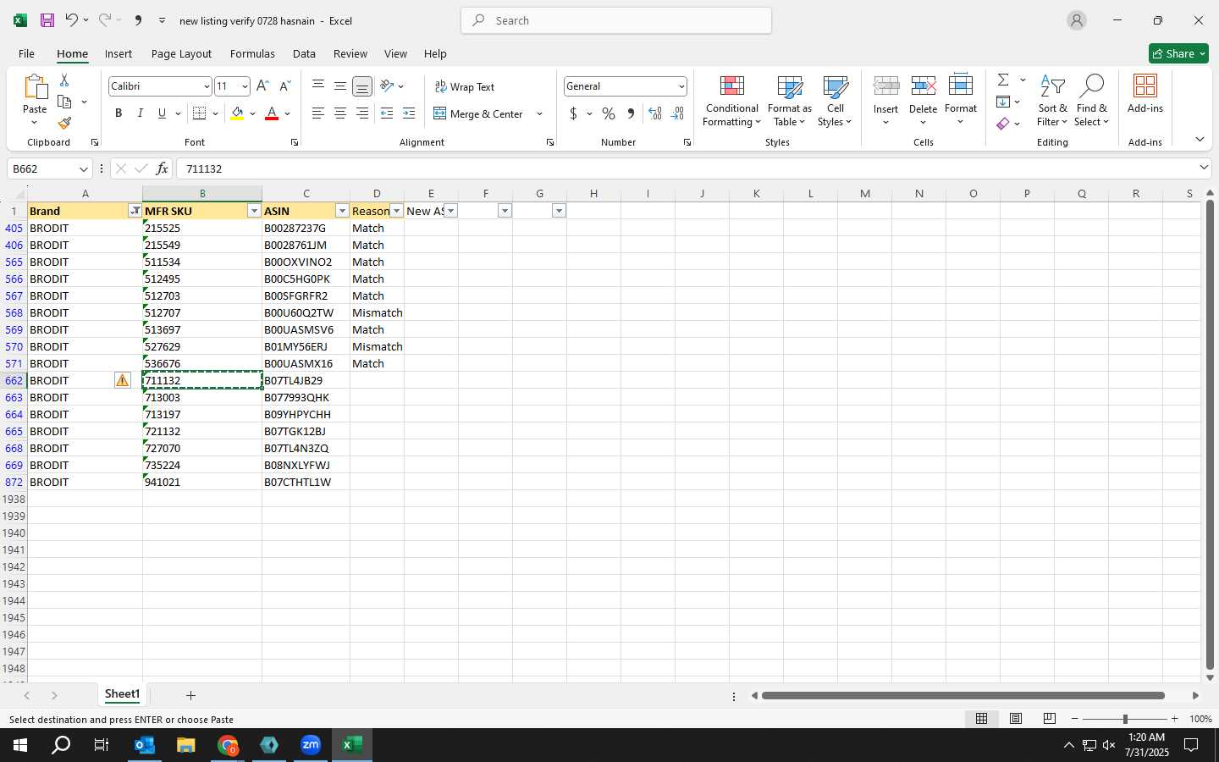Apply yellow Fill Color
The width and height of the screenshot is (1219, 762).
tap(237, 113)
